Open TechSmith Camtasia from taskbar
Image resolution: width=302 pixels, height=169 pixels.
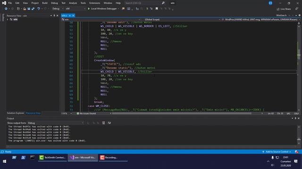point(52,158)
